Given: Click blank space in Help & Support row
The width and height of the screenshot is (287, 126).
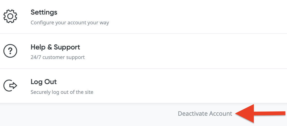Looking at the screenshot, I should tap(188, 51).
